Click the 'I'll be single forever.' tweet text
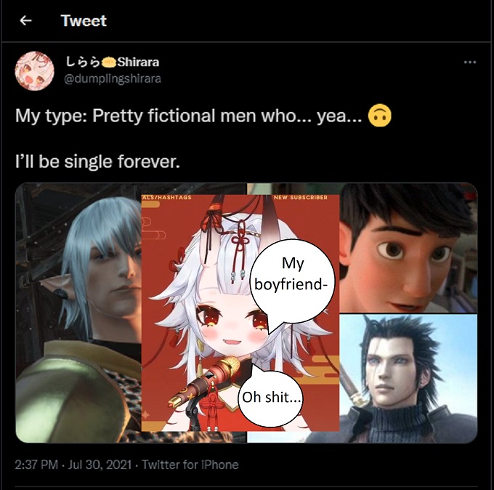 97,161
